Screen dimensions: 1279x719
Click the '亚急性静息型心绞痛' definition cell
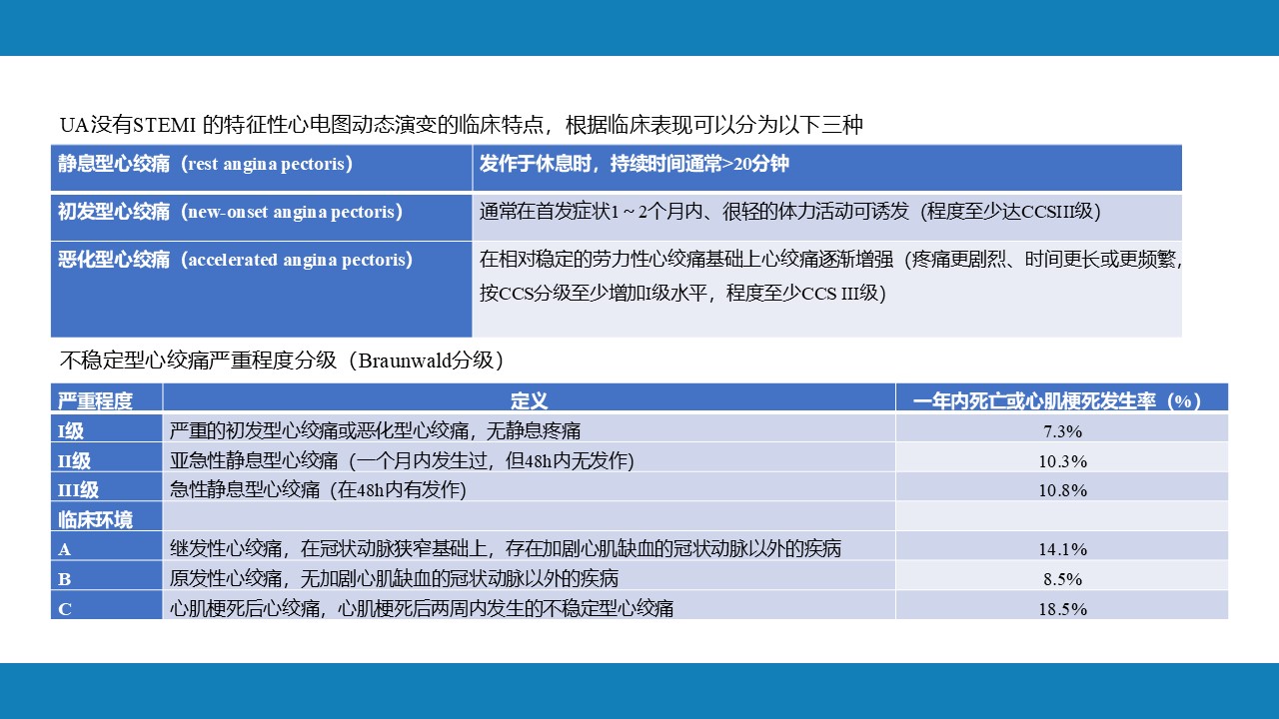(x=530, y=457)
